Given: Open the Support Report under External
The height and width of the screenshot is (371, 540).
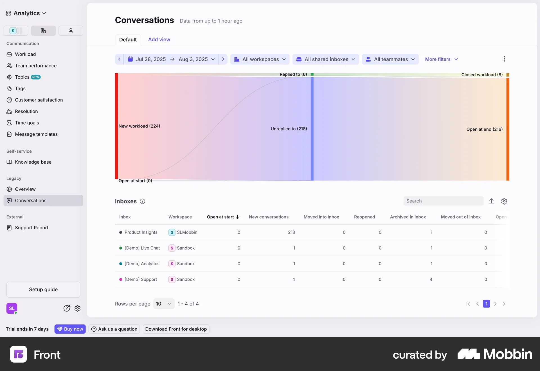Looking at the screenshot, I should pos(31,228).
